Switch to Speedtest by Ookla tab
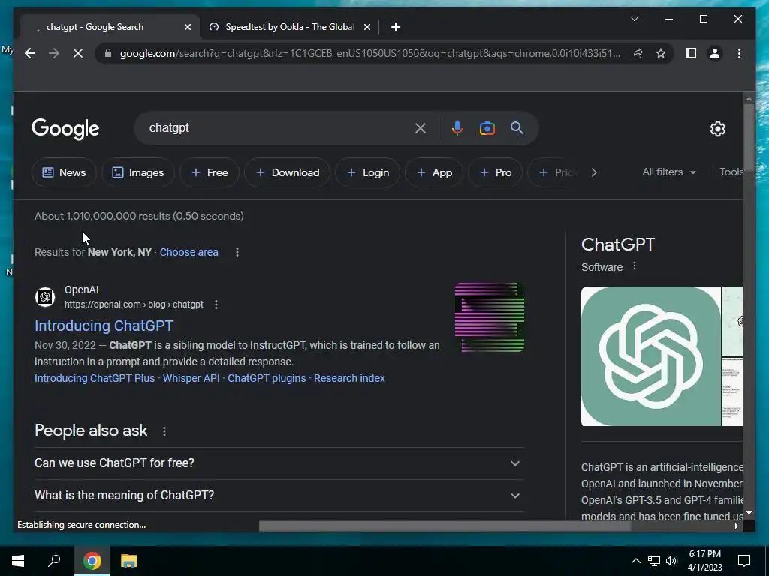The image size is (769, 576). pos(289,27)
